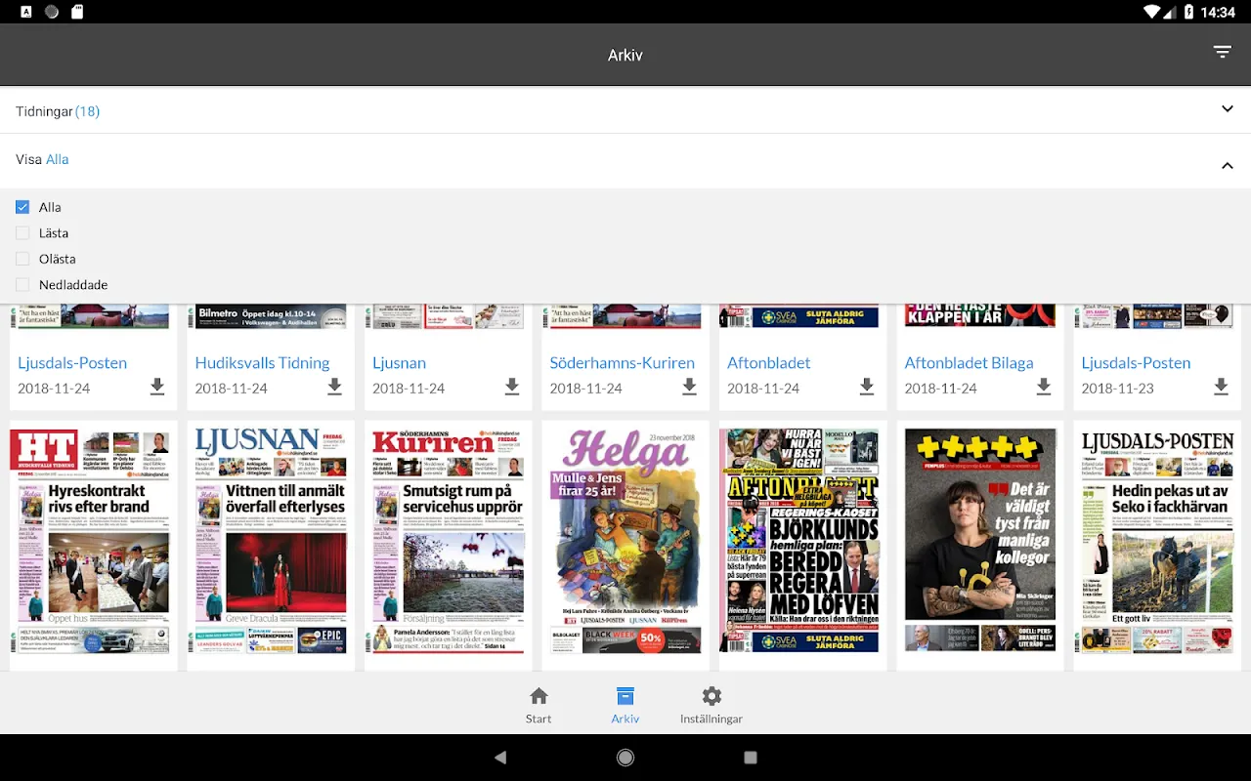Screen dimensions: 1251x781
Task: Download Söderhamns-Kuriren 2018-11-24 issue
Action: (x=689, y=388)
